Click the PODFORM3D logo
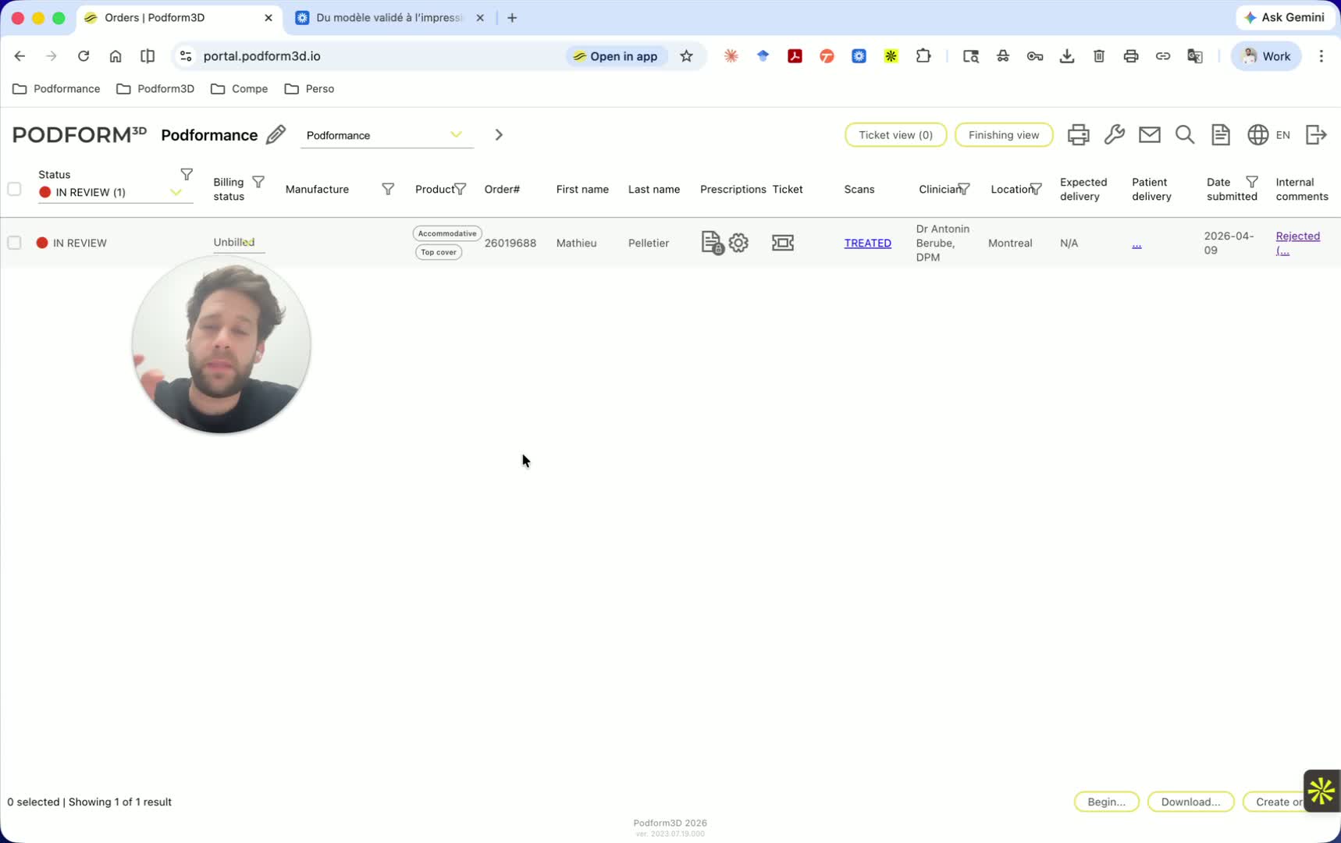The height and width of the screenshot is (843, 1341). (x=80, y=135)
